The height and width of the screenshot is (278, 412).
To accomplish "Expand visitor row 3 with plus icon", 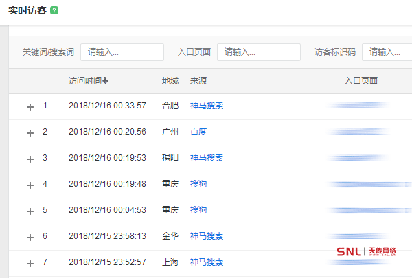I will pos(30,159).
